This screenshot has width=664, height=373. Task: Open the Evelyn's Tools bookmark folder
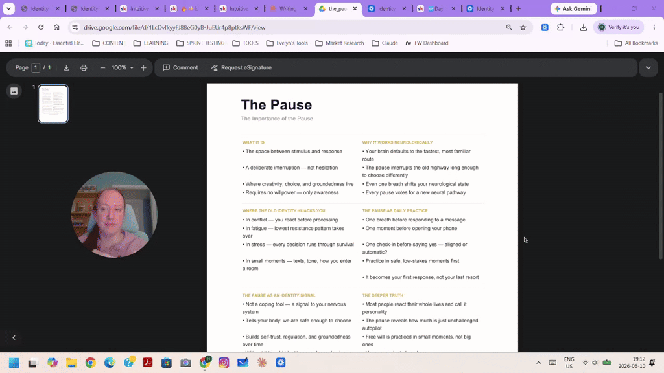[287, 43]
